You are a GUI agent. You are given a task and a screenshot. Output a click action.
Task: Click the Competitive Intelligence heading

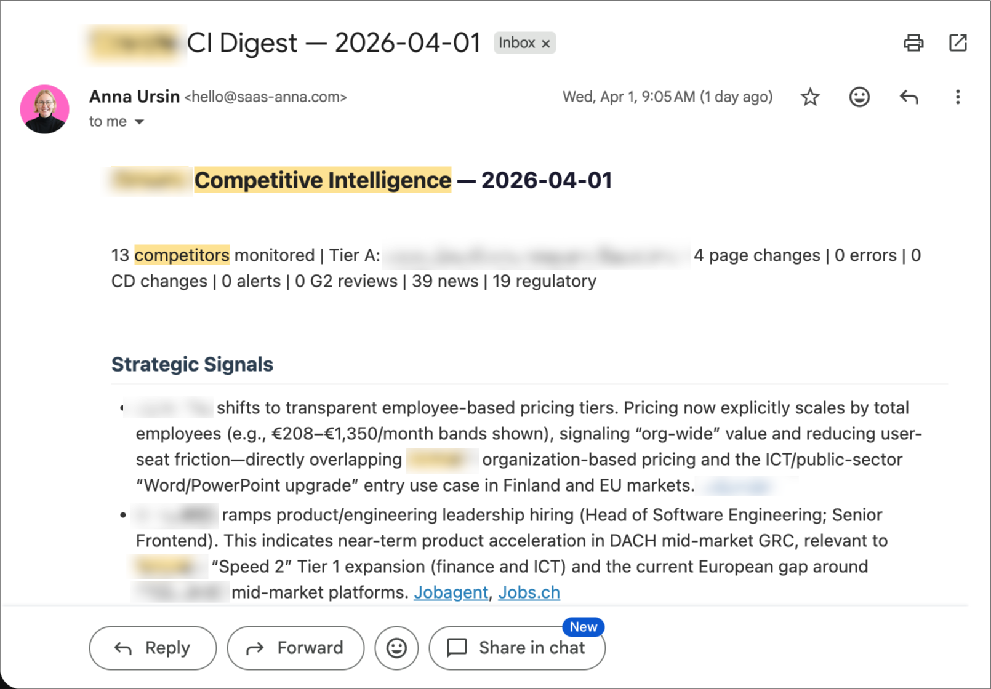tap(323, 180)
